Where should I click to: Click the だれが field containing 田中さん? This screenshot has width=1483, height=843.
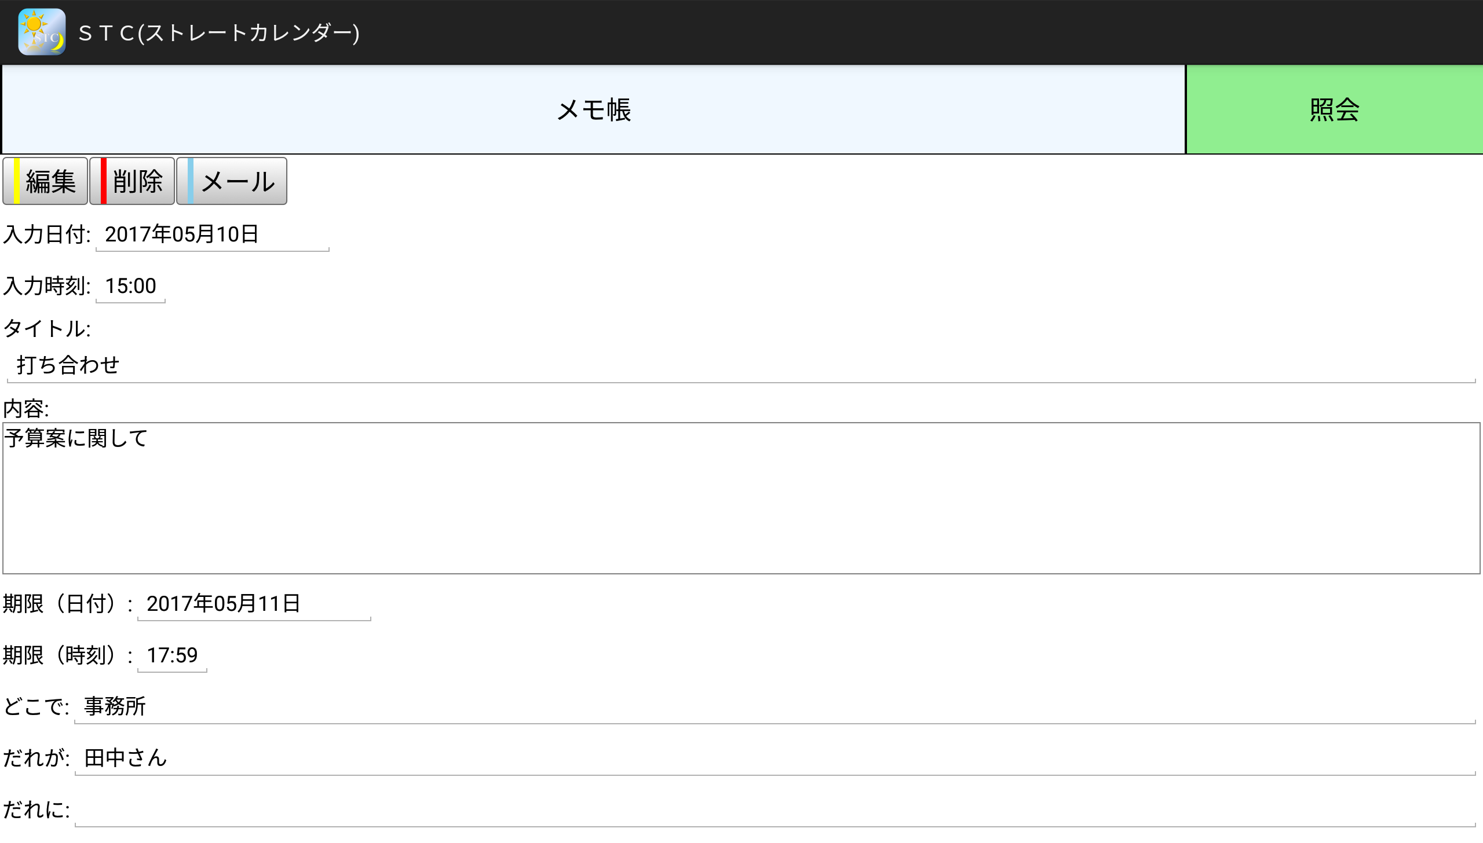774,758
